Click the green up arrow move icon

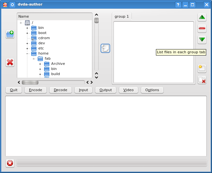202,17
